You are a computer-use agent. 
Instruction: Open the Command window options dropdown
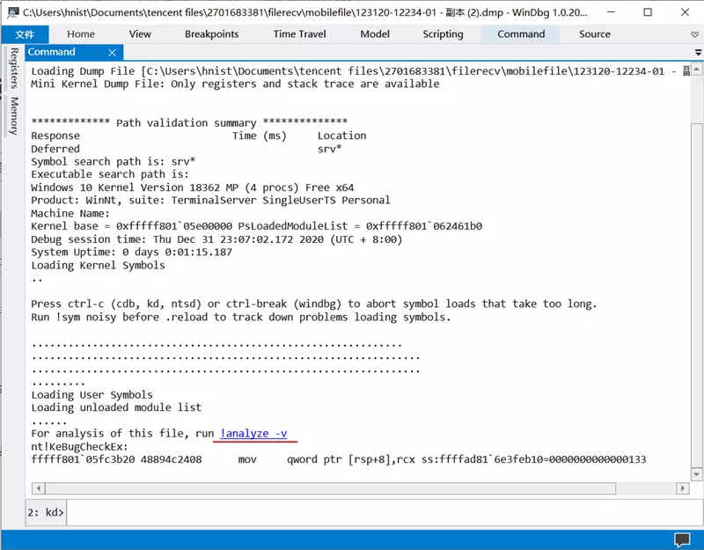coord(698,53)
